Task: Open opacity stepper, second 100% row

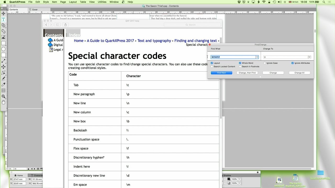Action: coord(239,183)
